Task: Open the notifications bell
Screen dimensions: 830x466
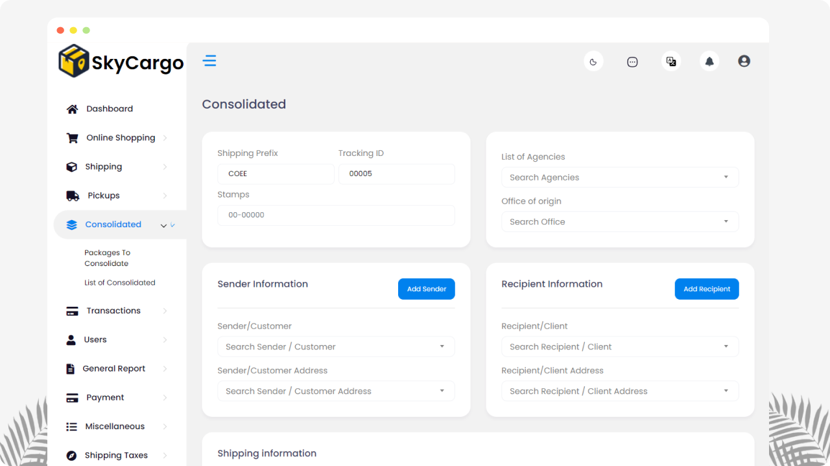Action: coord(709,61)
